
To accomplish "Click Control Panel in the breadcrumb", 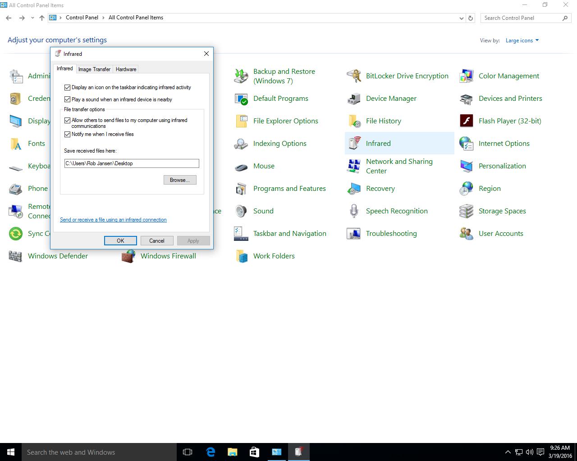I will pyautogui.click(x=82, y=18).
